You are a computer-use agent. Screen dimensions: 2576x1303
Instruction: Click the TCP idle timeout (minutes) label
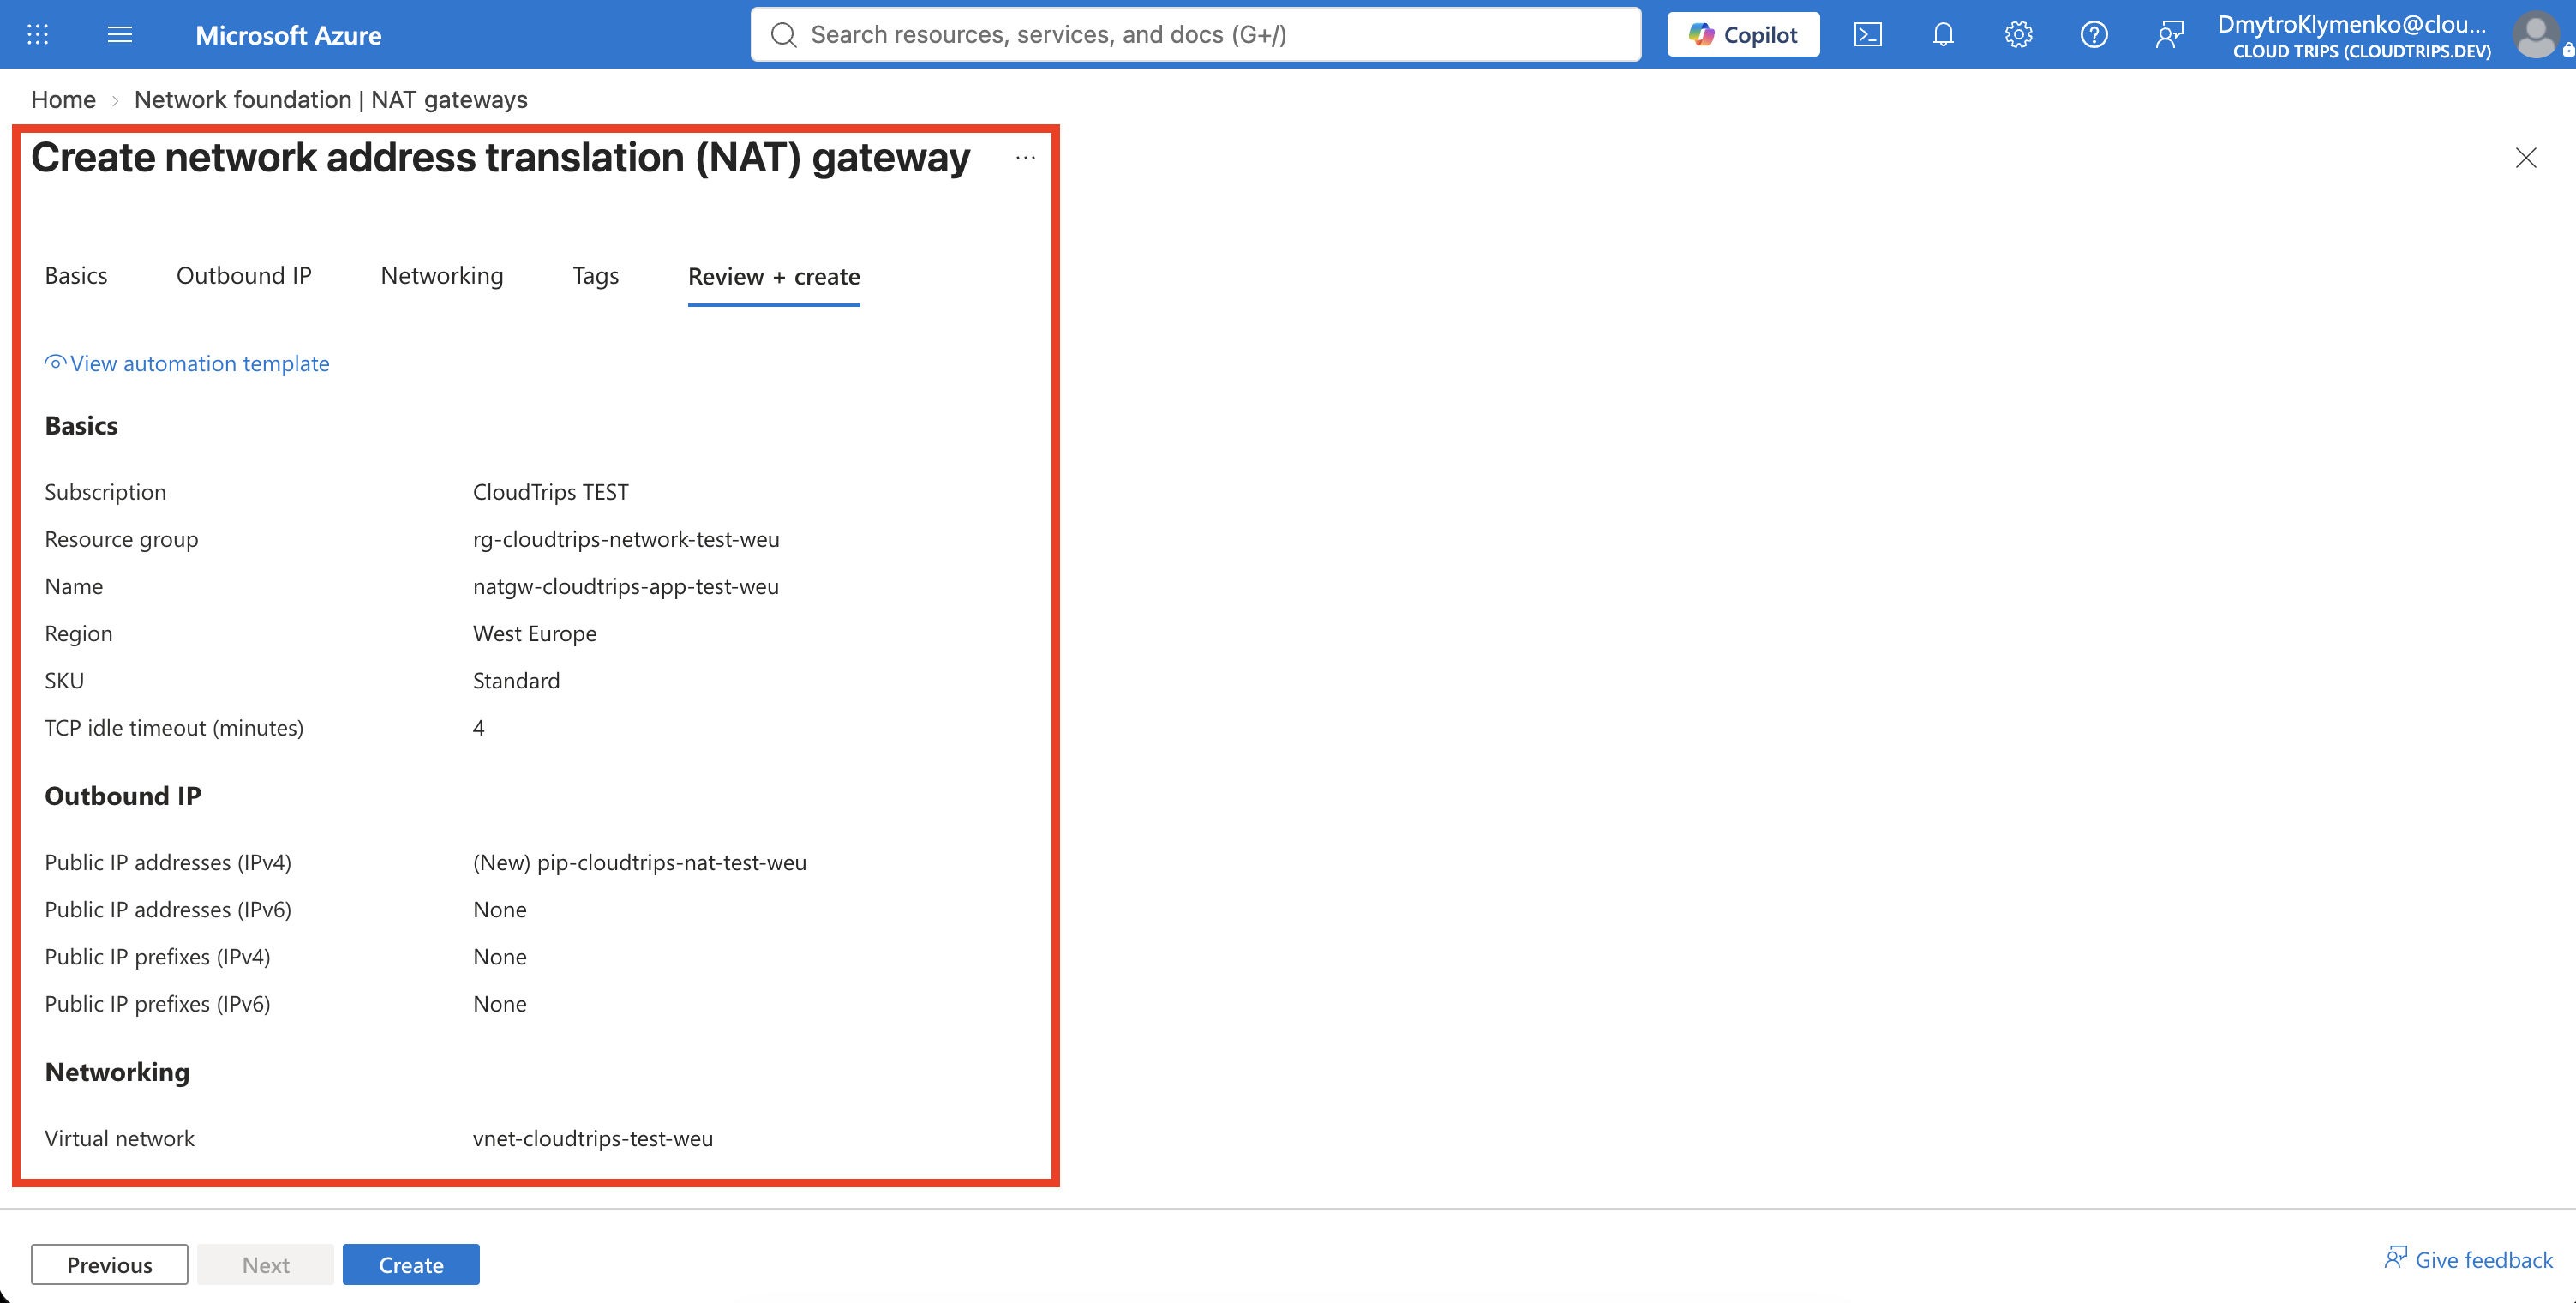(x=174, y=728)
